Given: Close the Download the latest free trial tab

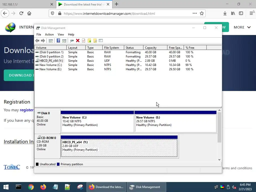Looking at the screenshot, I should point(108,4).
